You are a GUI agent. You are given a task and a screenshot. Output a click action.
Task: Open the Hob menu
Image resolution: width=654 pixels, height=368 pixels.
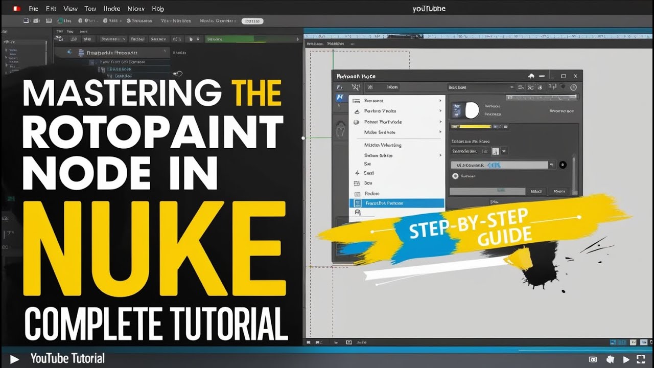tap(158, 9)
